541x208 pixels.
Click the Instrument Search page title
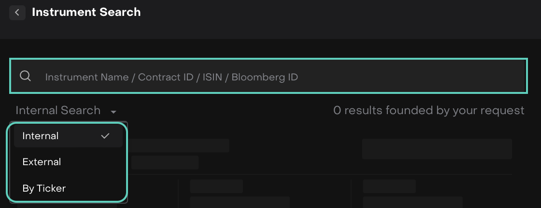pos(86,12)
